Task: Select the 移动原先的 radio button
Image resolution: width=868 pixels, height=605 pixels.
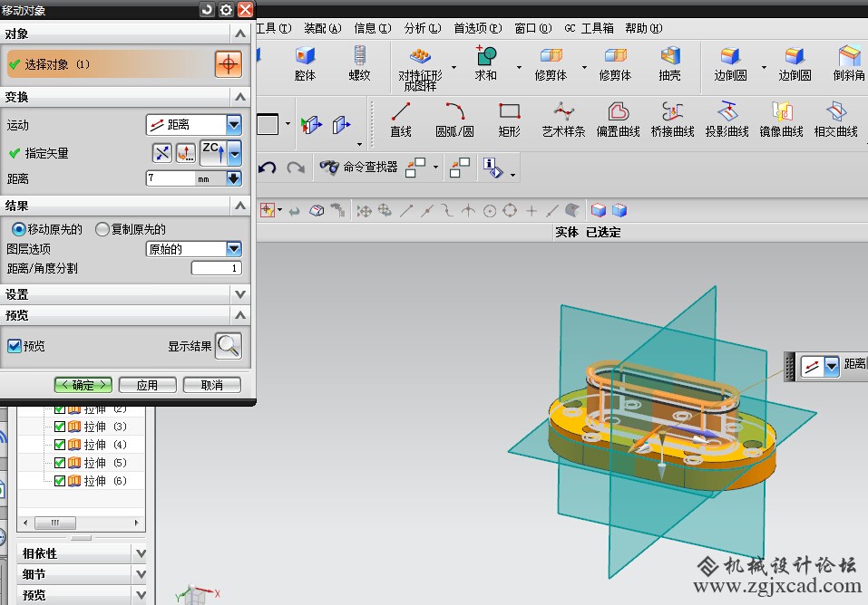Action: 19,229
